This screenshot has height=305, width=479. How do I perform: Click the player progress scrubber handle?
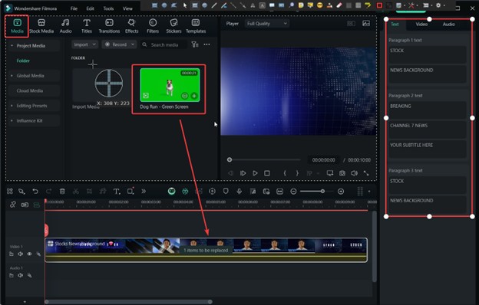tap(230, 160)
